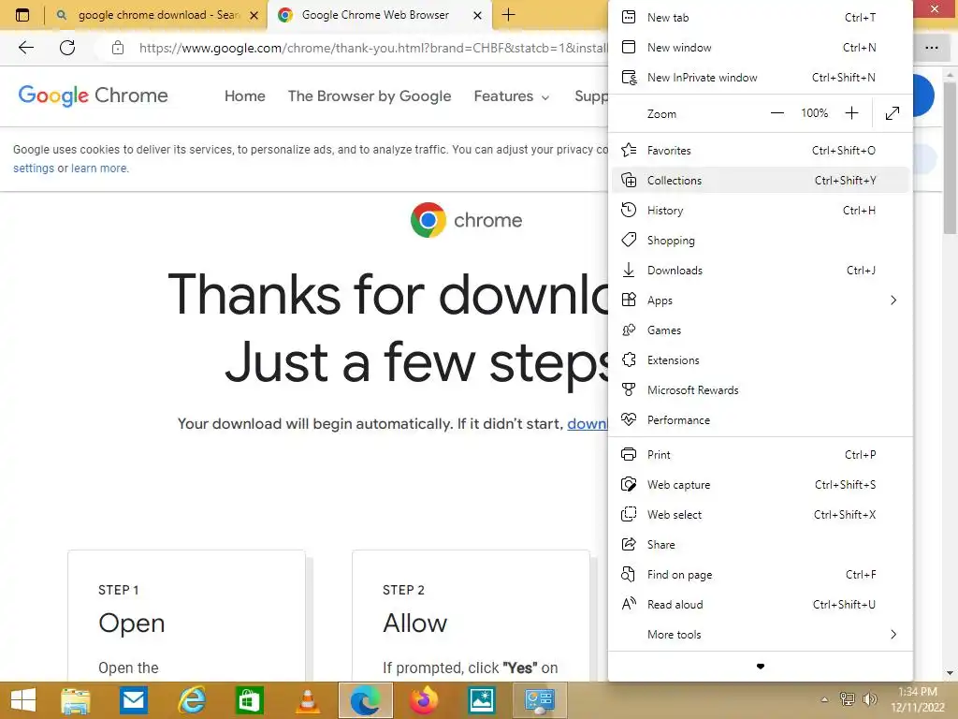The width and height of the screenshot is (958, 719).
Task: Expand the Apps submenu arrow
Action: (893, 300)
